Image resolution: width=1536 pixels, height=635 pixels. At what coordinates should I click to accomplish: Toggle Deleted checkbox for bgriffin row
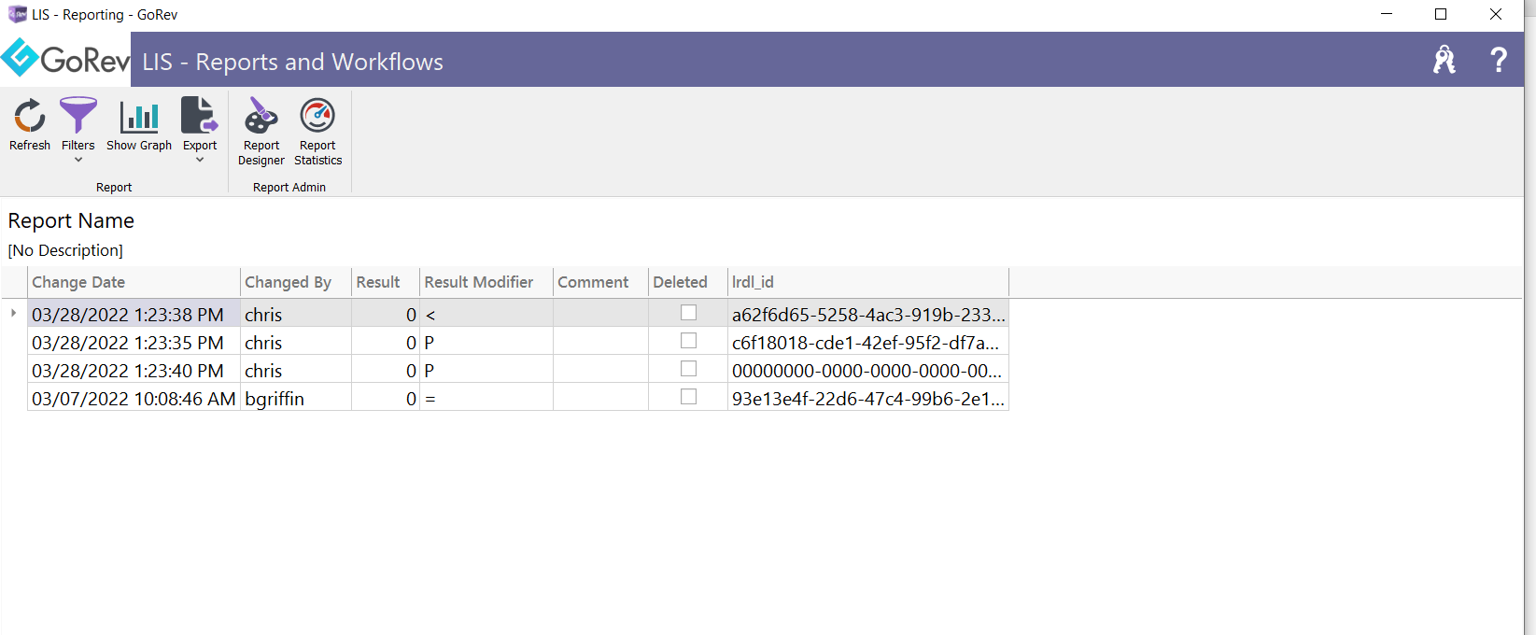(x=688, y=397)
